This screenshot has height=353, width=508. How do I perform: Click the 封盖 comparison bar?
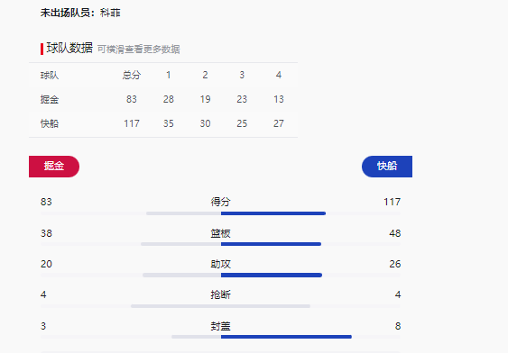click(221, 337)
